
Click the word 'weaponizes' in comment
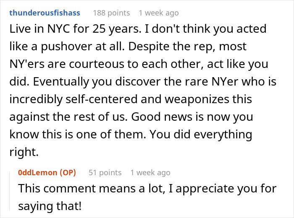pyautogui.click(x=197, y=99)
